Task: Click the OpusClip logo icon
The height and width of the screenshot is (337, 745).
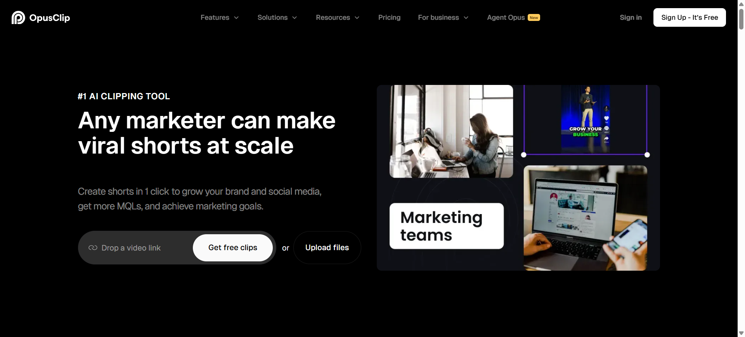Action: click(18, 17)
